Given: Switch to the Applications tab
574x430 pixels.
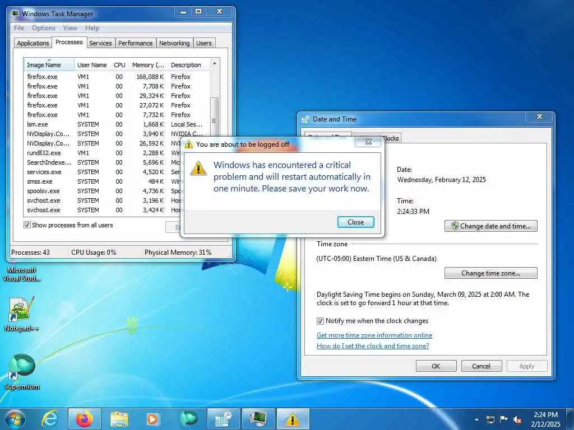Looking at the screenshot, I should 33,43.
